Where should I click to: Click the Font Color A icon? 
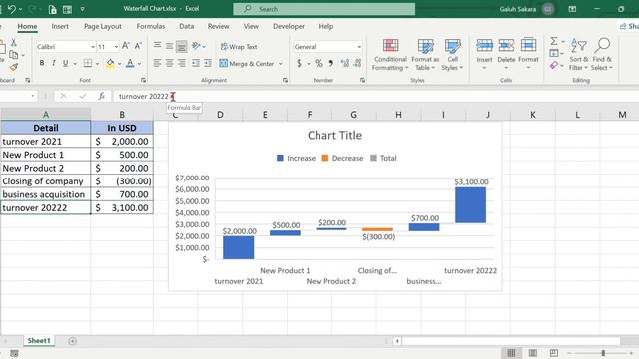click(130, 63)
